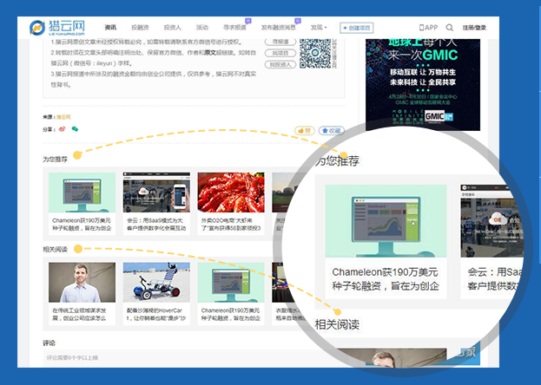Click the thumbs-up like button
This screenshot has width=541, height=385.
pyautogui.click(x=304, y=130)
